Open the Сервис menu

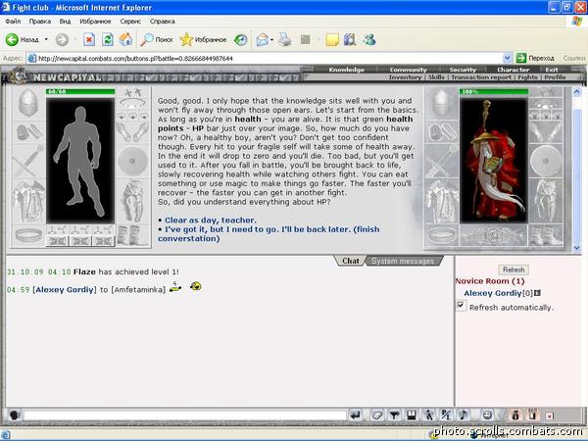click(130, 22)
